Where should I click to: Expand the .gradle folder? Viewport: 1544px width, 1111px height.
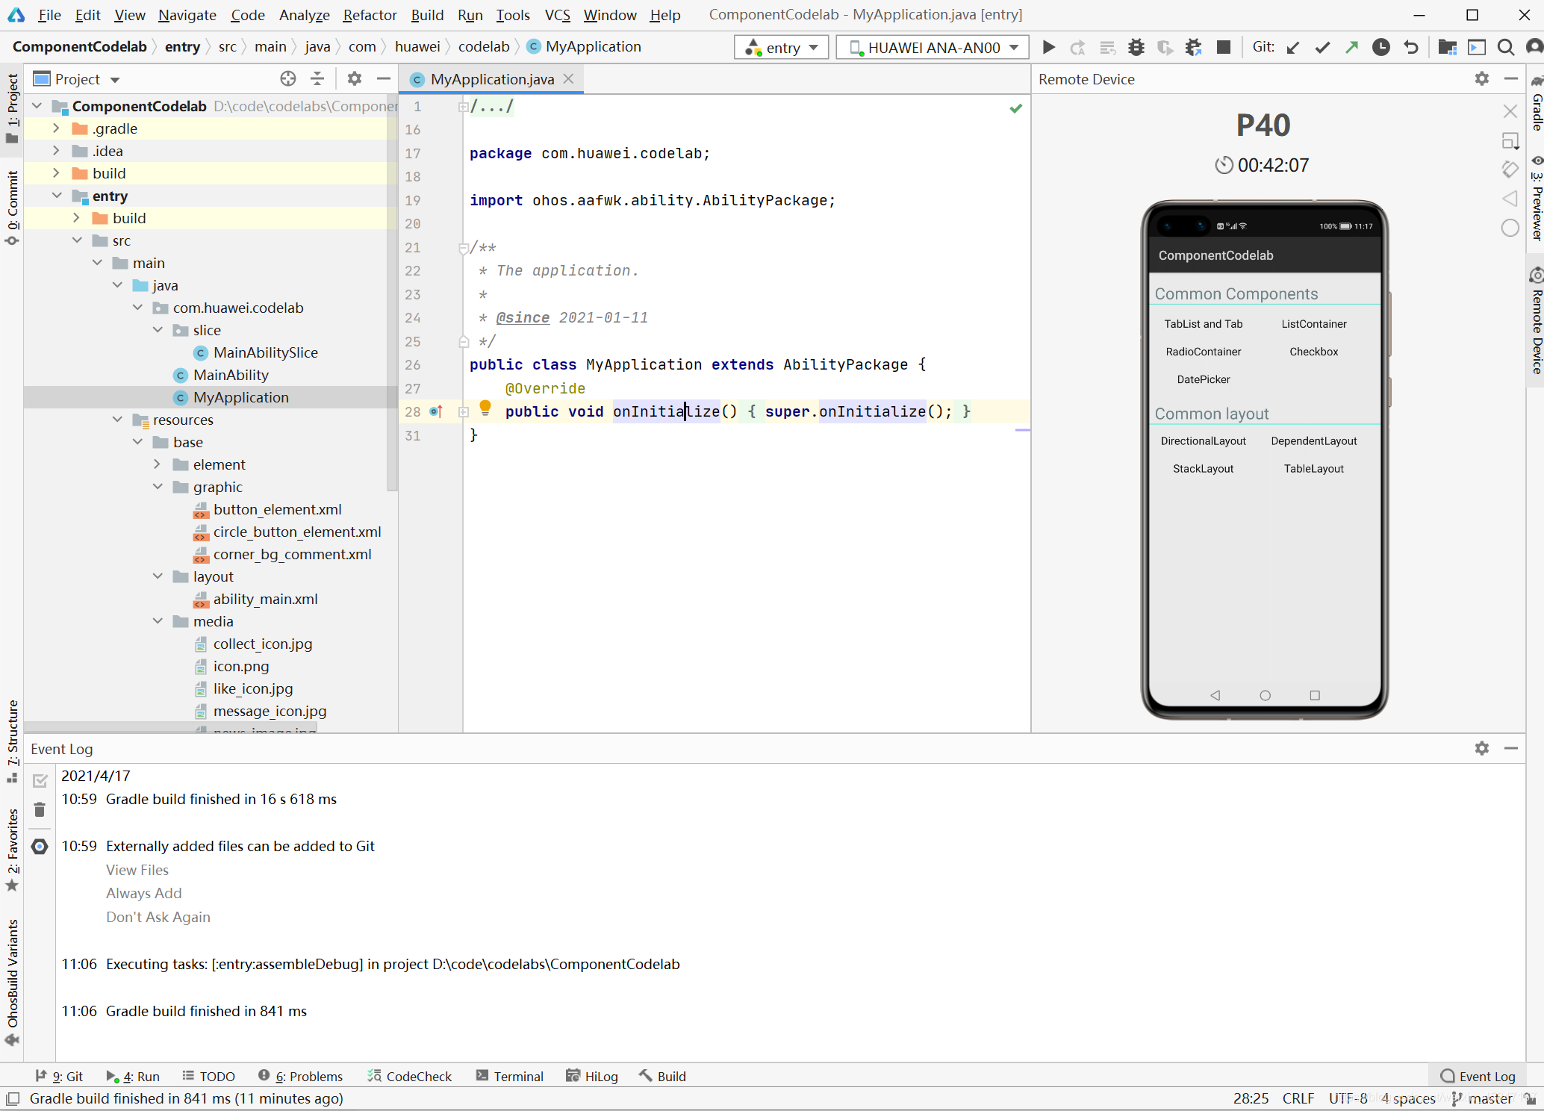pos(56,128)
